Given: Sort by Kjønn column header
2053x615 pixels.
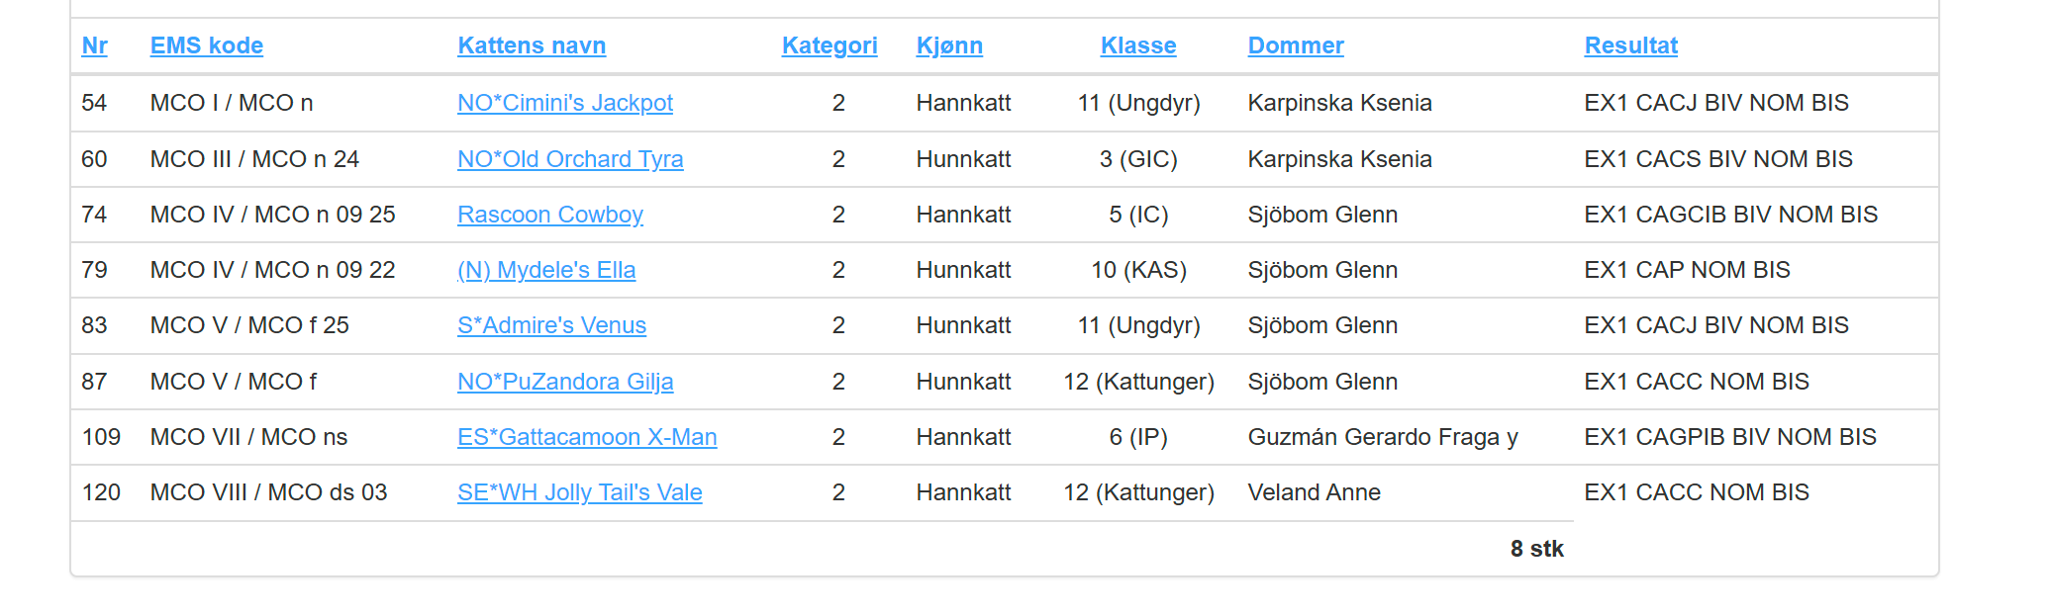Looking at the screenshot, I should [949, 45].
